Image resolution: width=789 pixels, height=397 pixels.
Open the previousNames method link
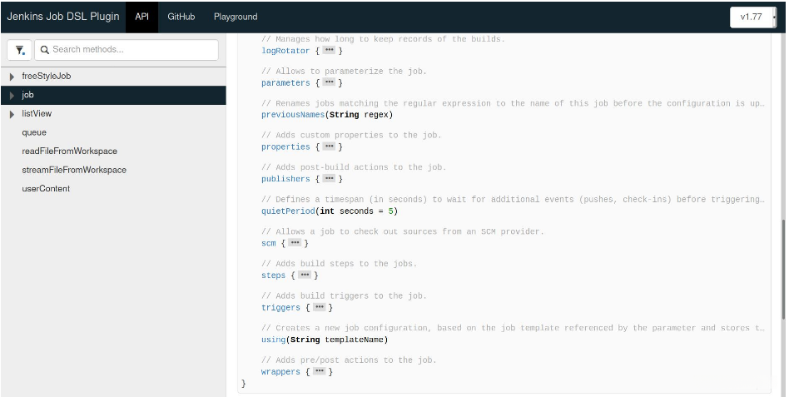[292, 115]
